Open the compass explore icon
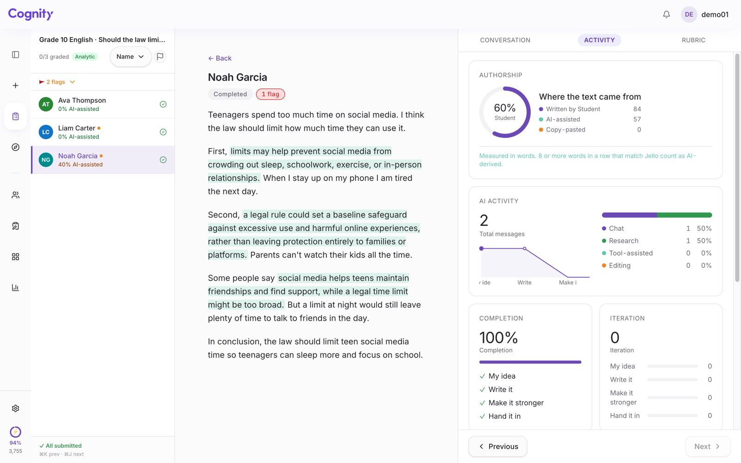Screen dimensions: 741x463 [15, 147]
